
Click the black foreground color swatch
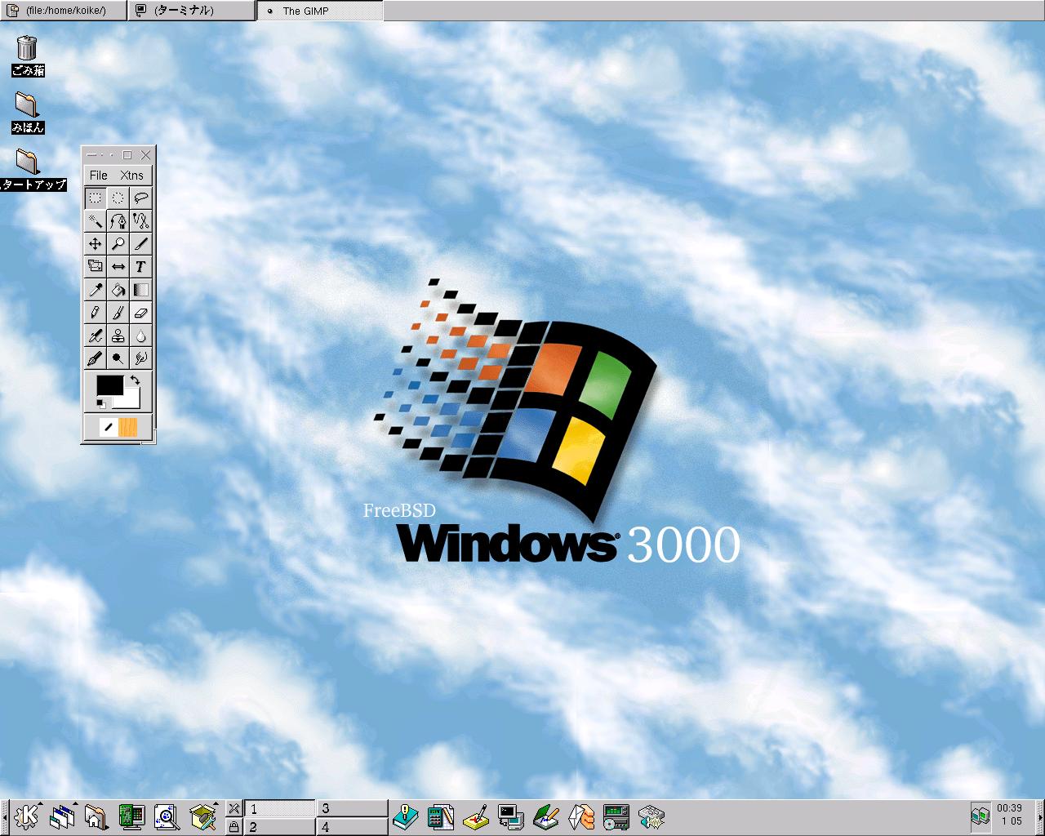pyautogui.click(x=109, y=385)
